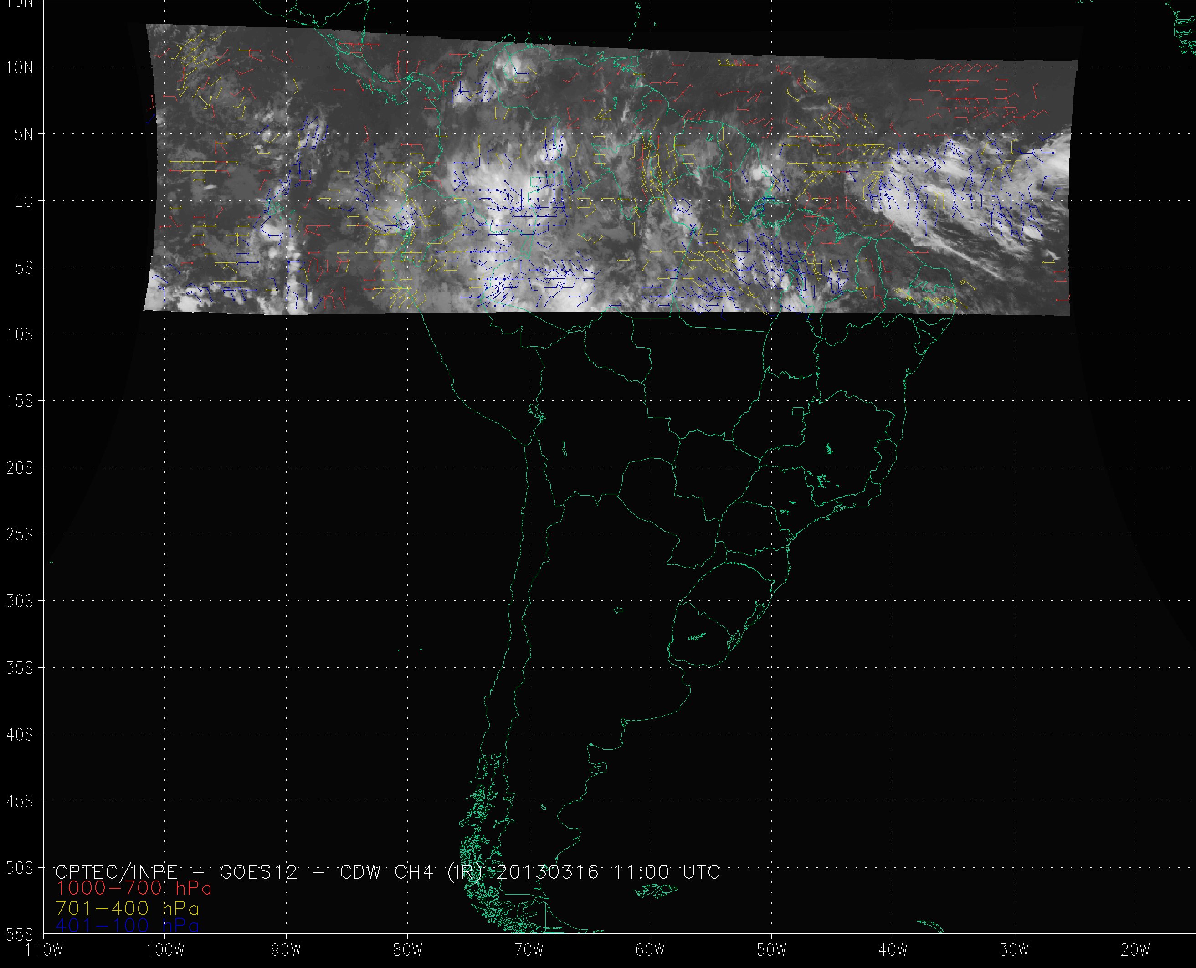Click the 60W longitude axis label
Image resolution: width=1196 pixels, height=968 pixels.
click(650, 950)
